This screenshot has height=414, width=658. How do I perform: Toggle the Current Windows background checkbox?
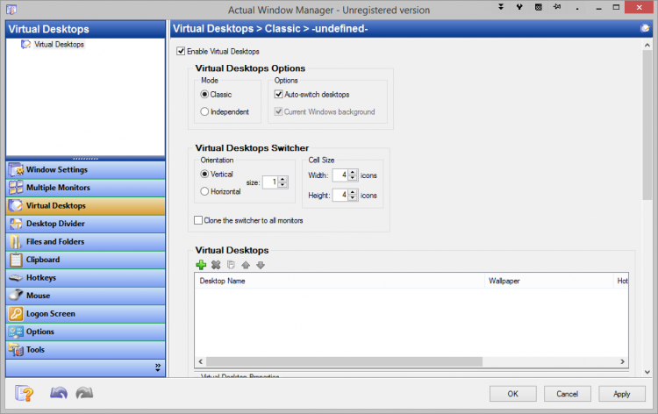tap(278, 111)
